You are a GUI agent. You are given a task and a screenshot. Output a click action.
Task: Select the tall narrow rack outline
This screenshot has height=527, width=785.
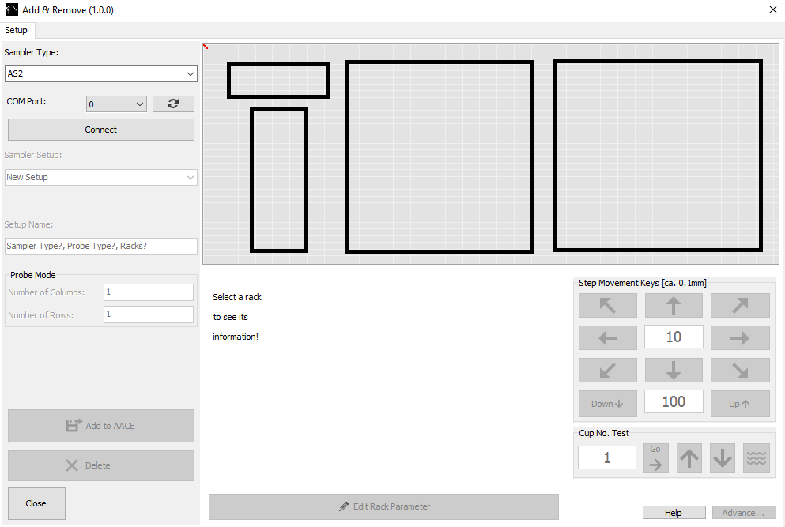point(279,179)
